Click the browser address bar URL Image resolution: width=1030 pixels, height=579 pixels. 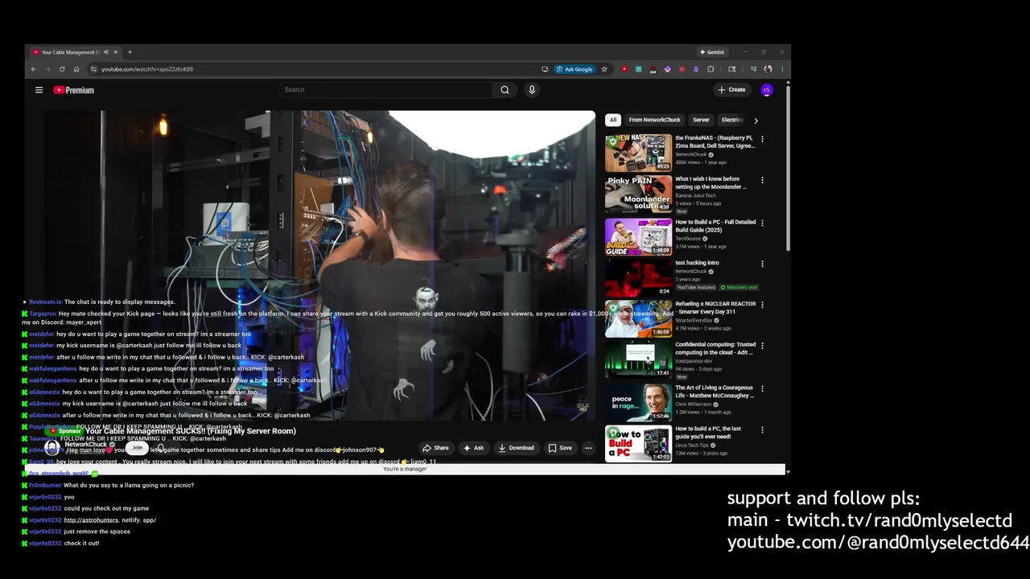[x=147, y=69]
